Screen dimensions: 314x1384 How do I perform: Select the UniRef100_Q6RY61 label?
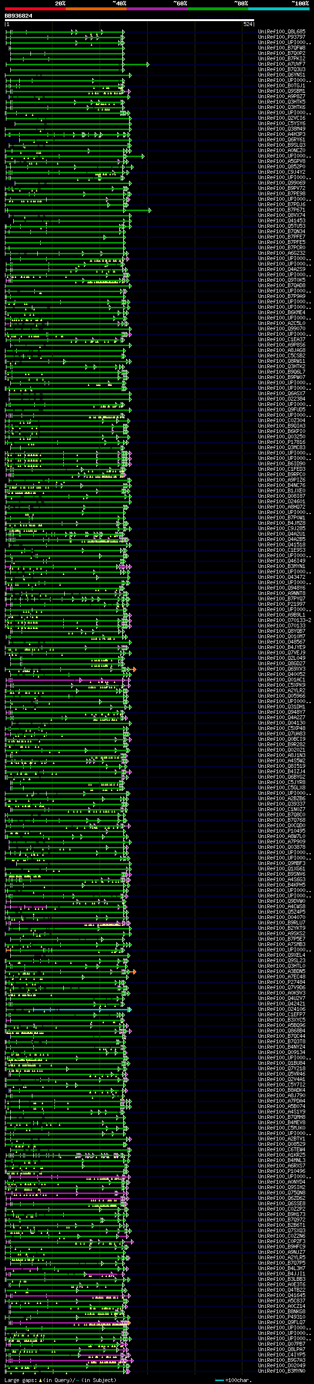(282, 140)
